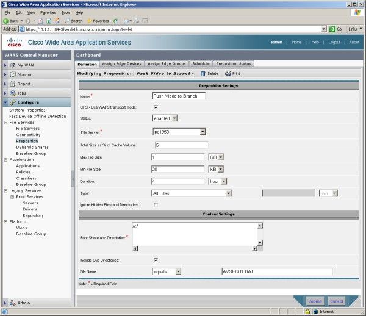Open the Tools menu

(66, 13)
